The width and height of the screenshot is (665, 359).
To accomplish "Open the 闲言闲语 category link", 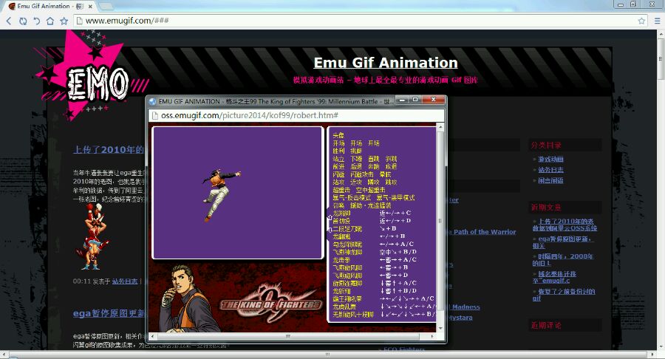I will [x=550, y=180].
